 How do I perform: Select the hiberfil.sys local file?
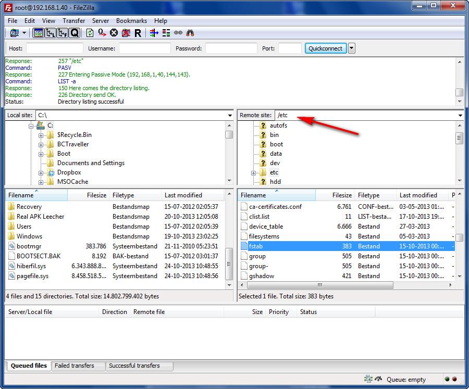coord(115,266)
